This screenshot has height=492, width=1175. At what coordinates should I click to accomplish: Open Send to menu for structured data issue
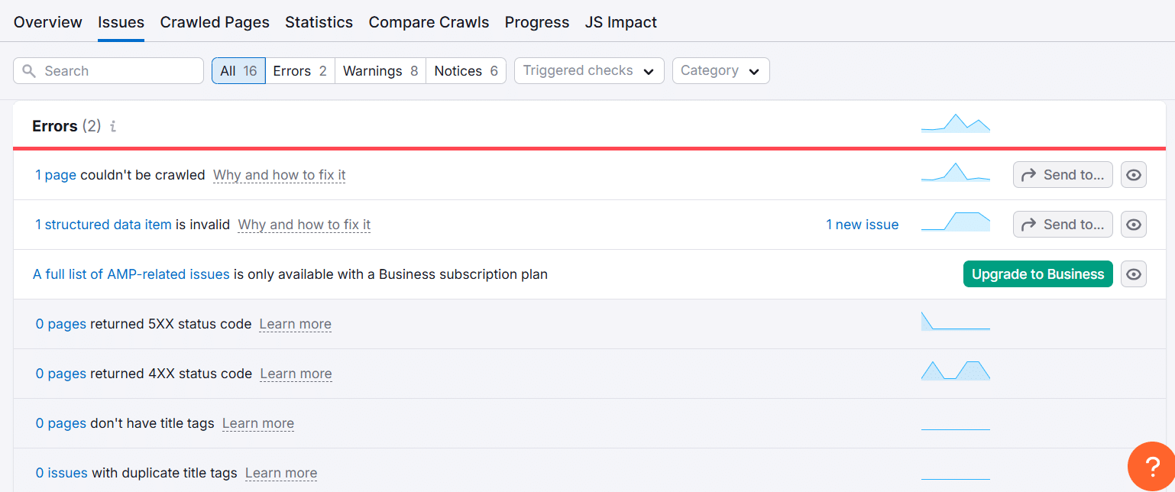pyautogui.click(x=1063, y=225)
